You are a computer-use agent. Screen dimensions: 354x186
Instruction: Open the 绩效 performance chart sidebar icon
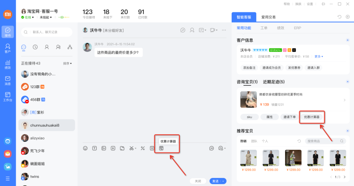click(8, 65)
